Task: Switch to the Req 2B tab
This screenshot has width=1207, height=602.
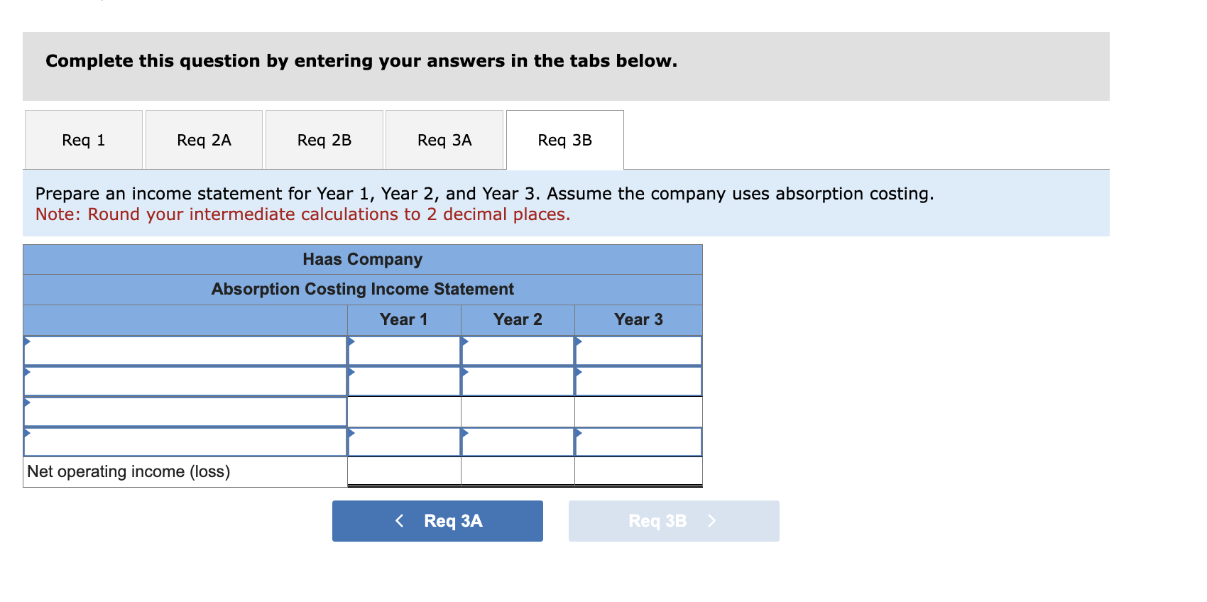Action: 324,139
